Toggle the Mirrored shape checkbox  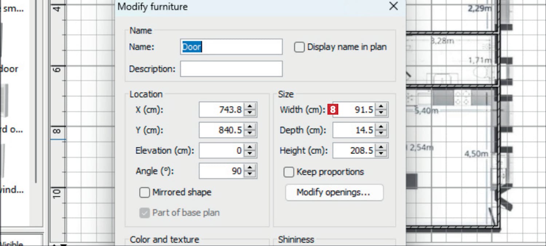[x=145, y=193]
